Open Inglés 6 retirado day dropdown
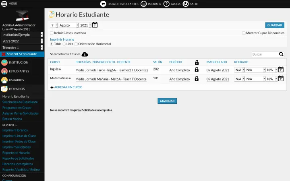Image resolution: width=290 pixels, height=181 pixels. pos(239,70)
